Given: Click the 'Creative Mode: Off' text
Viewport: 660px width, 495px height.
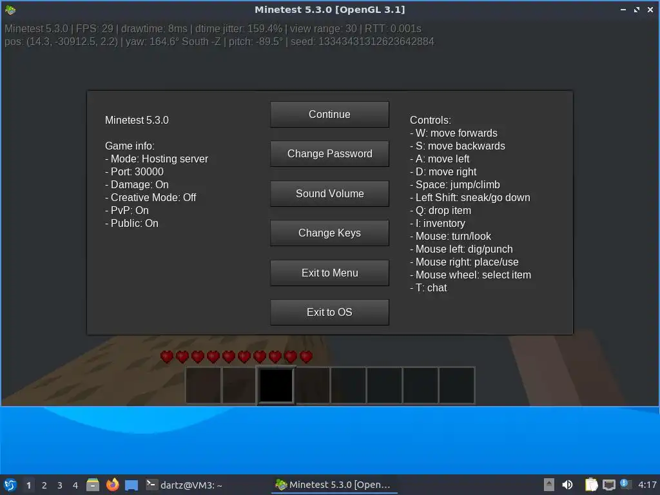Looking at the screenshot, I should pos(151,197).
